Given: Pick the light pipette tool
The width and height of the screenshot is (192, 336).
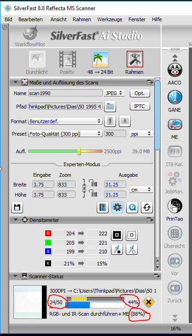Looking at the screenshot, I should [x=132, y=249].
